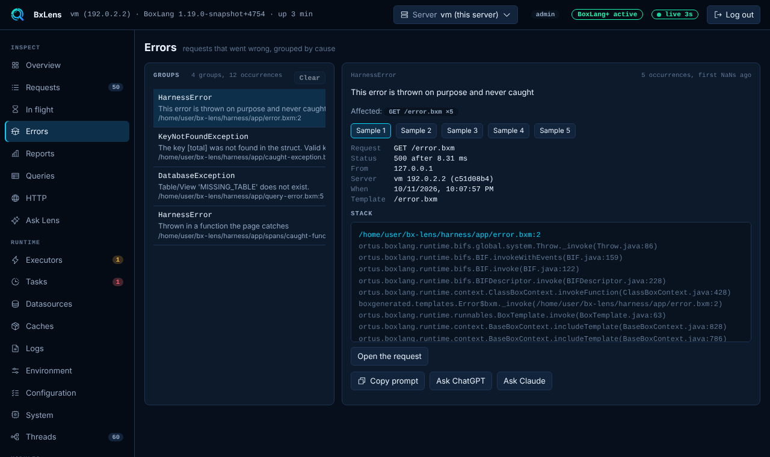
Task: Select the DatabaseException error group
Action: tap(239, 186)
